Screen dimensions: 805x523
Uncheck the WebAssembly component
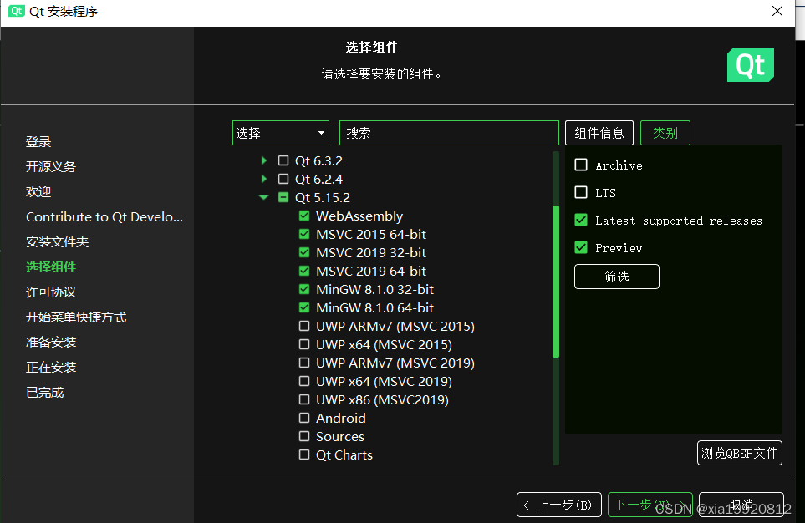point(304,216)
